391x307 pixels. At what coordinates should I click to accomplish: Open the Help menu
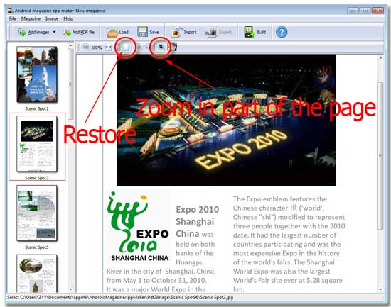tap(68, 18)
